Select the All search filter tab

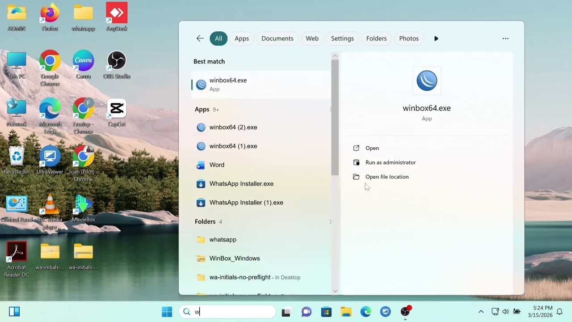pos(219,38)
